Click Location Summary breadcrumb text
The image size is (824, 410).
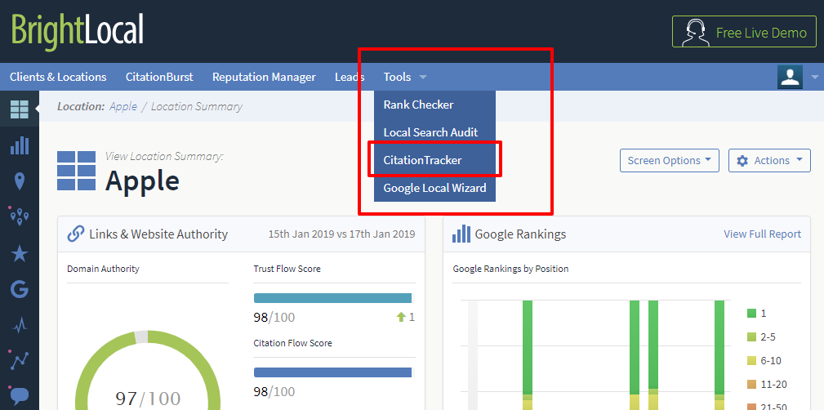click(197, 107)
